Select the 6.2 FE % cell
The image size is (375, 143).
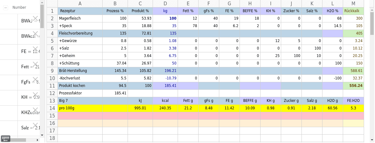tap(229, 26)
